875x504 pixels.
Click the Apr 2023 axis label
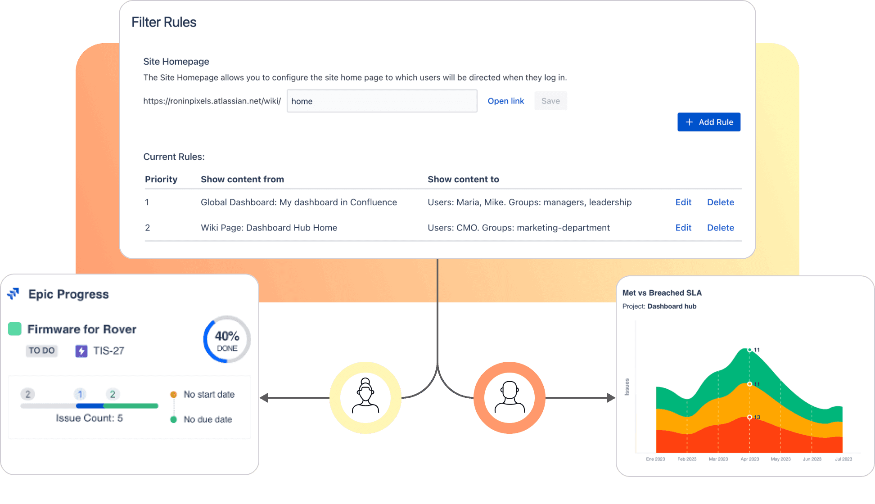(x=749, y=459)
